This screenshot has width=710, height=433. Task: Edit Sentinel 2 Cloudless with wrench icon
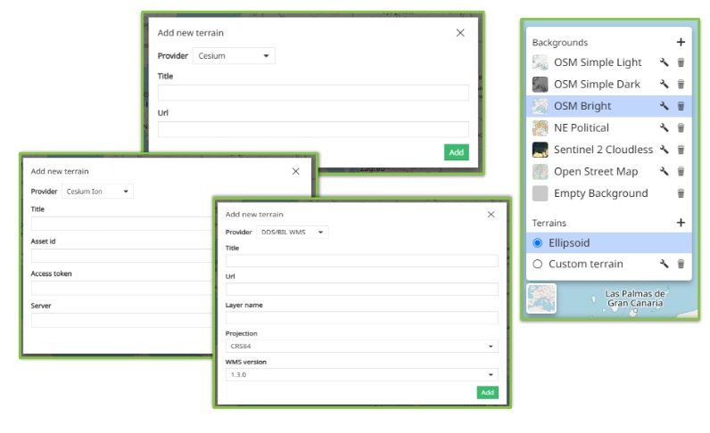click(x=664, y=150)
